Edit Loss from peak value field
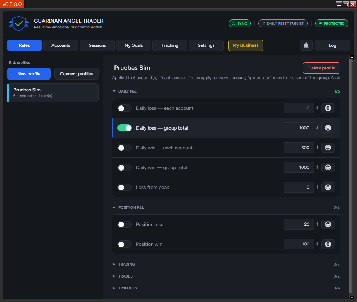Screen dimensions: 357x302 tap(299, 187)
